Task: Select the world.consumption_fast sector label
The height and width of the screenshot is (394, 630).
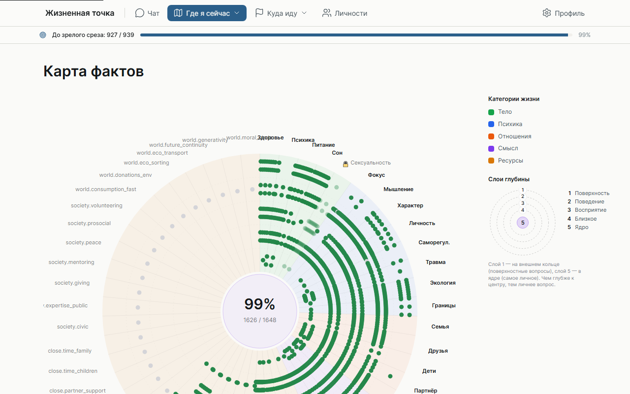Action: click(x=106, y=189)
